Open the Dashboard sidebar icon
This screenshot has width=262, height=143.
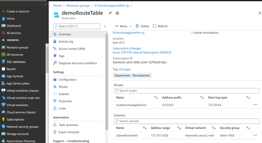click(3, 26)
